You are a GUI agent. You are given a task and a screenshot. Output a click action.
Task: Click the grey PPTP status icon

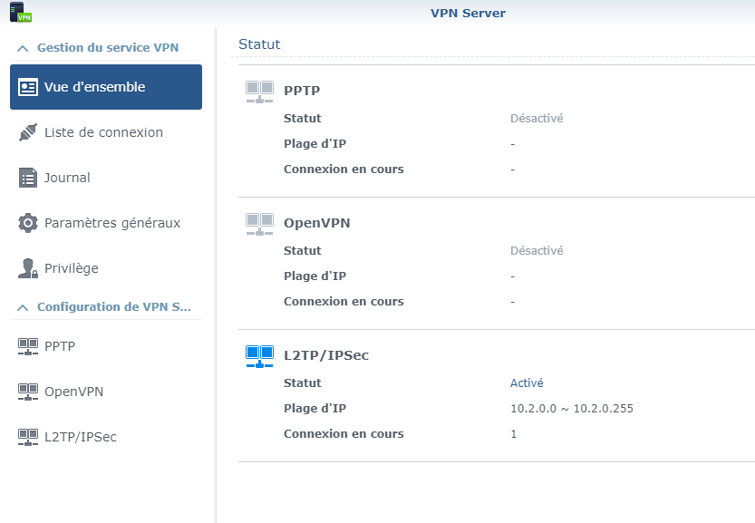click(x=259, y=91)
